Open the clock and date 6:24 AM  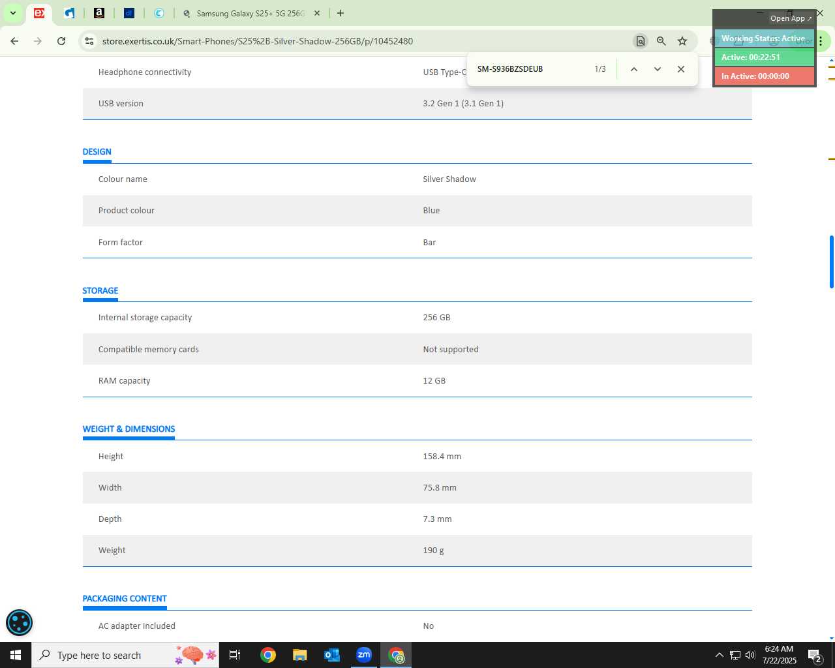pos(780,655)
